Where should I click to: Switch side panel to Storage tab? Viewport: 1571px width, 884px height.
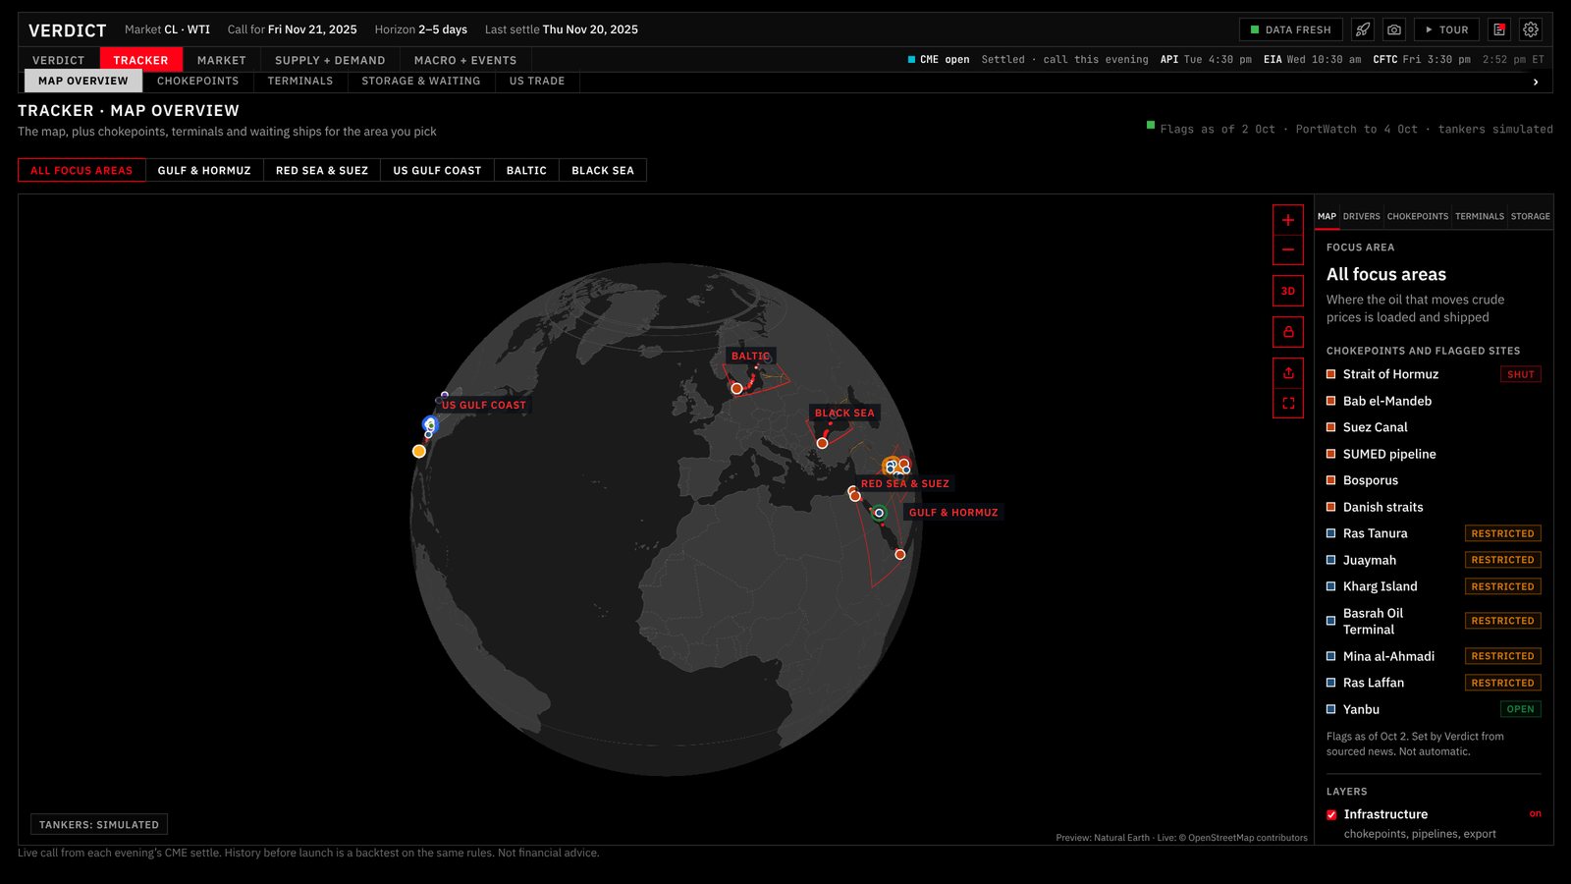pos(1531,216)
